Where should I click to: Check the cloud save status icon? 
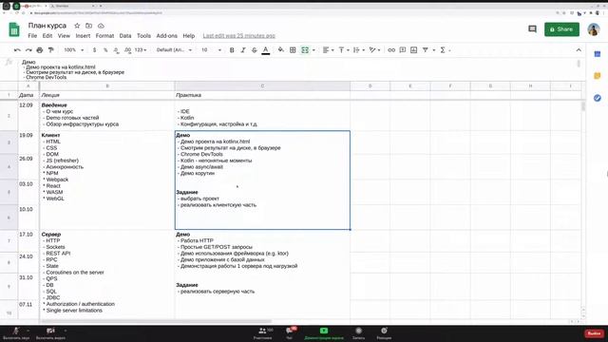(x=101, y=26)
